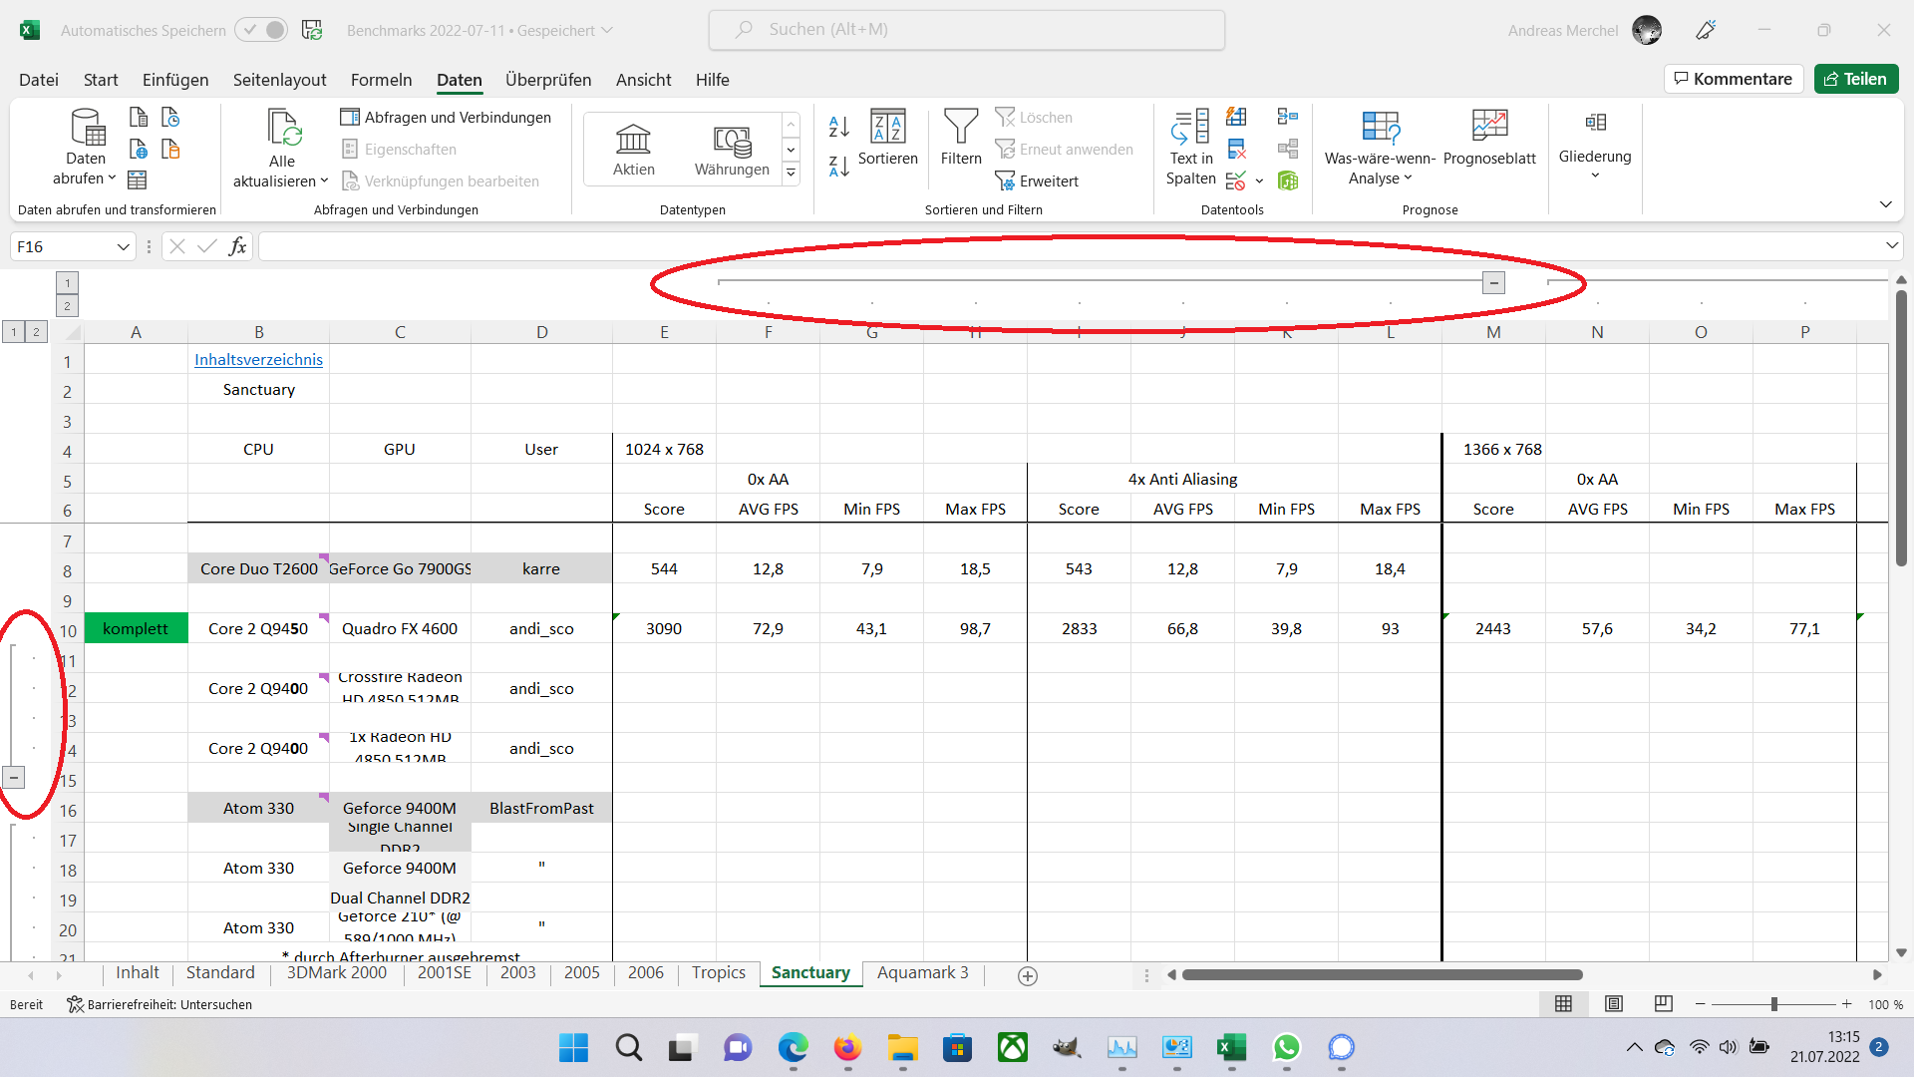The image size is (1914, 1077).
Task: Open the Sortieren dialog icon
Action: pyautogui.click(x=887, y=128)
